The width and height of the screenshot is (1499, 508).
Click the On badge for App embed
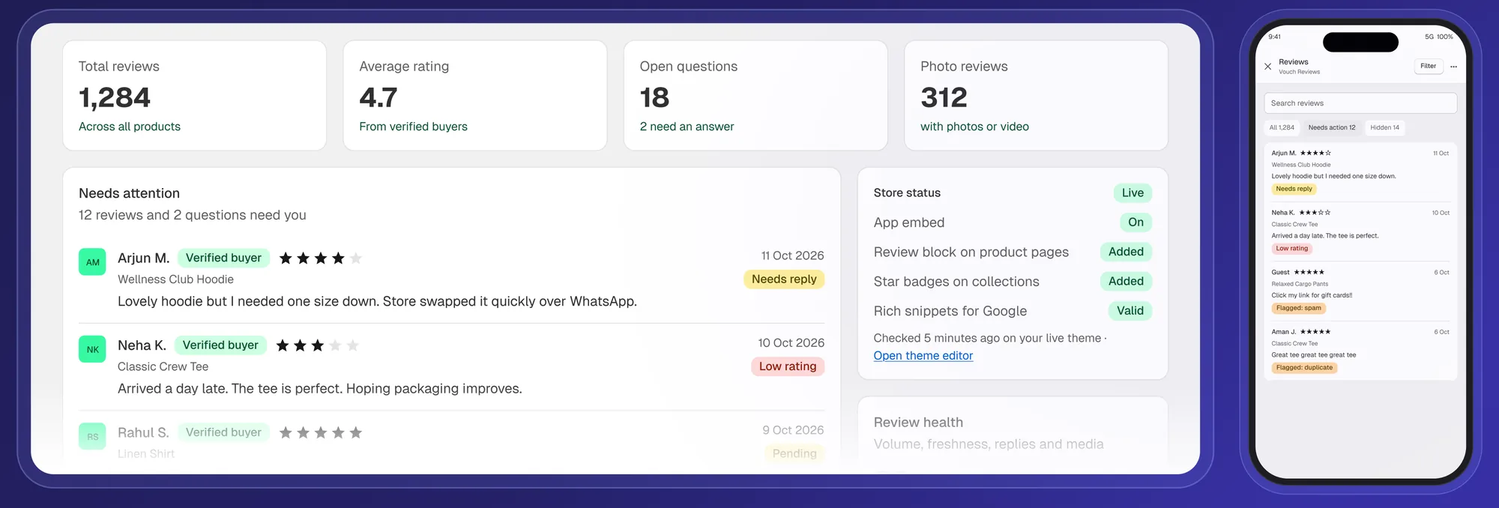pos(1135,222)
